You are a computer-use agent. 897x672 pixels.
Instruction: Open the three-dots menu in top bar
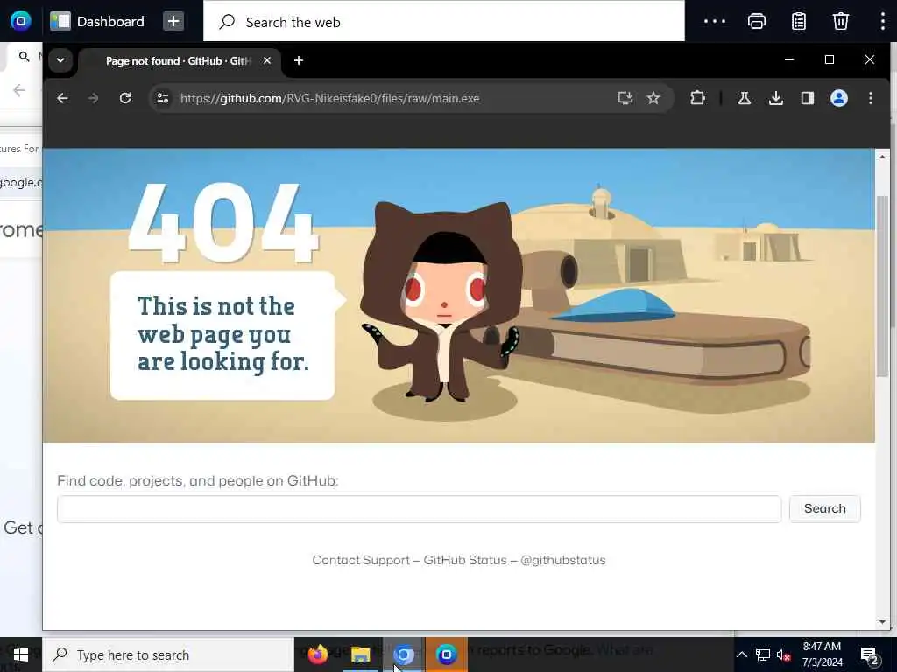click(715, 21)
